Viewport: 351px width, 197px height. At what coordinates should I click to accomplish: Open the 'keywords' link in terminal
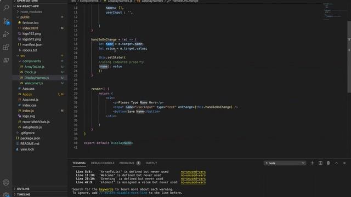click(x=106, y=189)
